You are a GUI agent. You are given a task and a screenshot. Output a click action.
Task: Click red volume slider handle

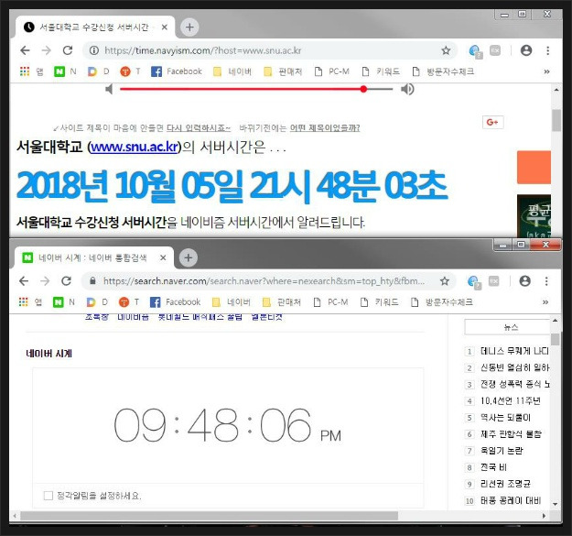tap(363, 89)
